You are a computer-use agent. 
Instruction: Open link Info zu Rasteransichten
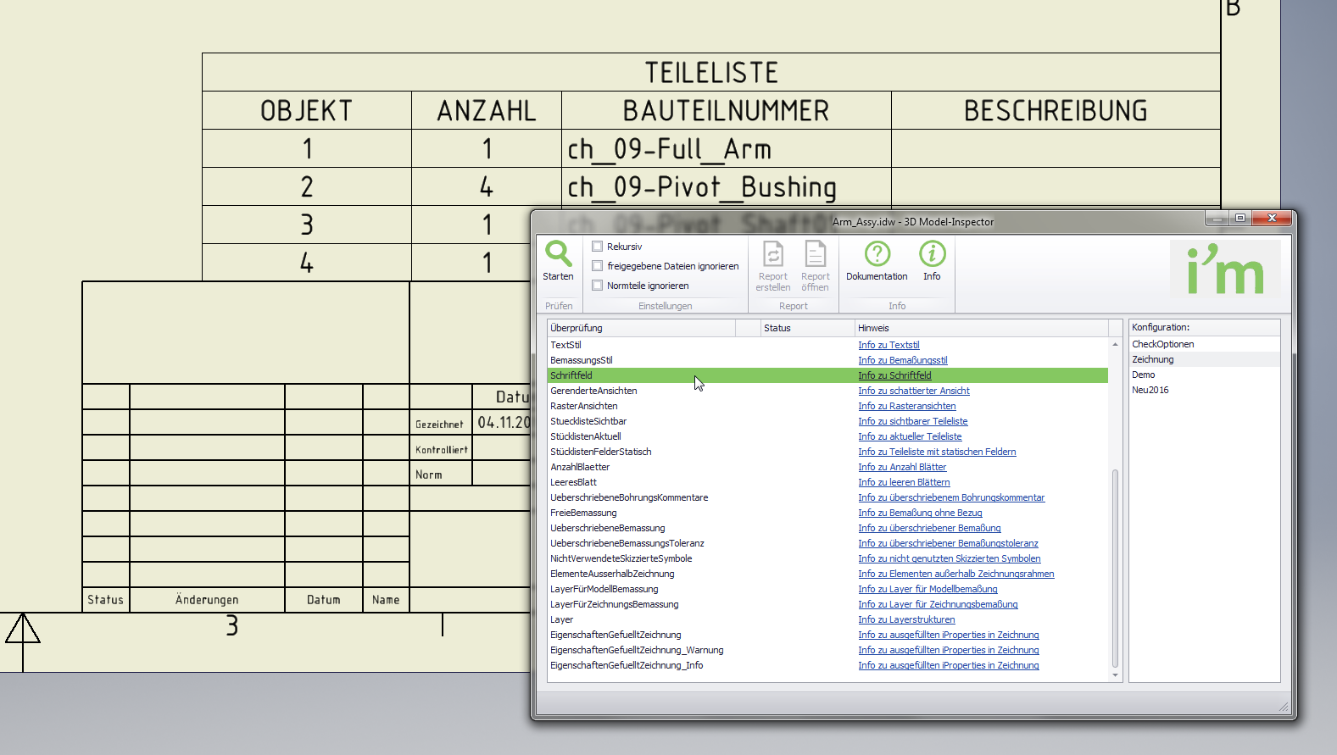[x=907, y=406]
